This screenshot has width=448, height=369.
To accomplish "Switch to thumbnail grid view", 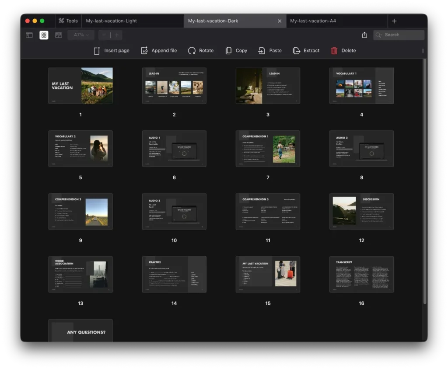I will [44, 35].
